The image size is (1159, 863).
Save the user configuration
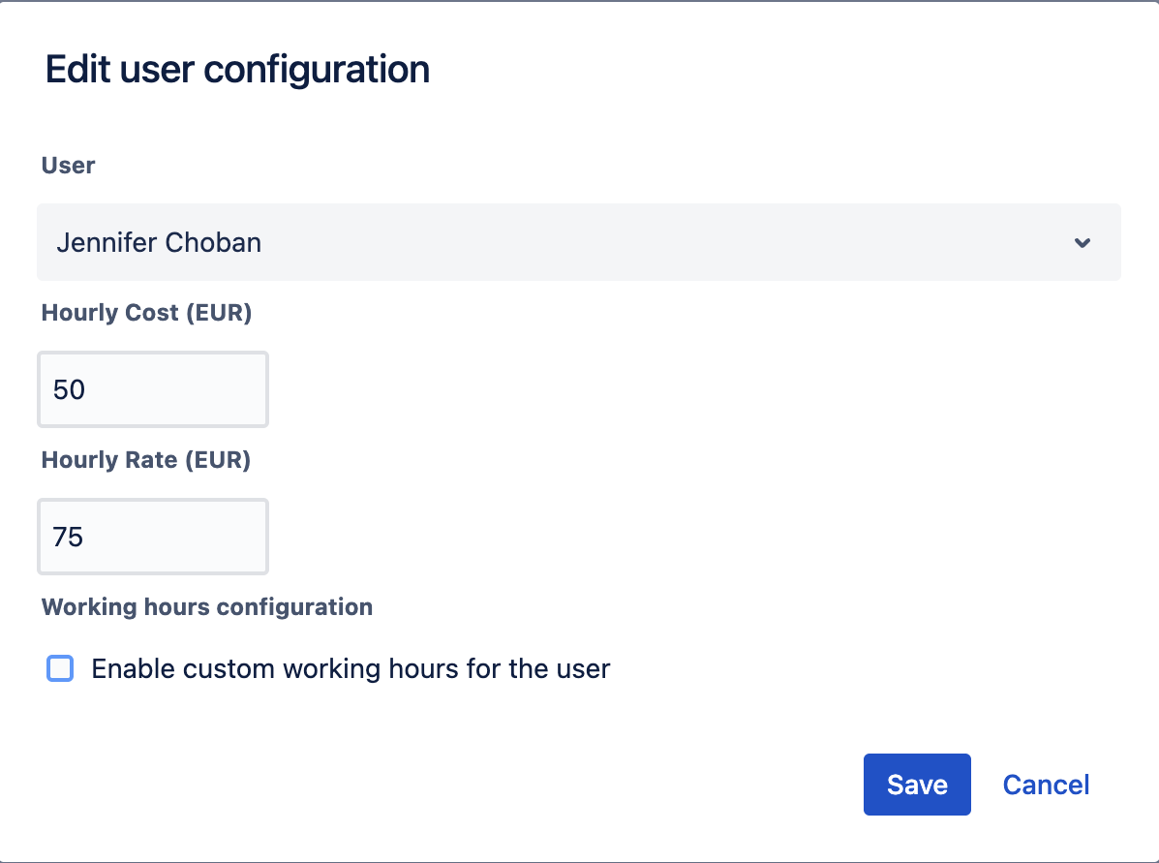point(916,785)
